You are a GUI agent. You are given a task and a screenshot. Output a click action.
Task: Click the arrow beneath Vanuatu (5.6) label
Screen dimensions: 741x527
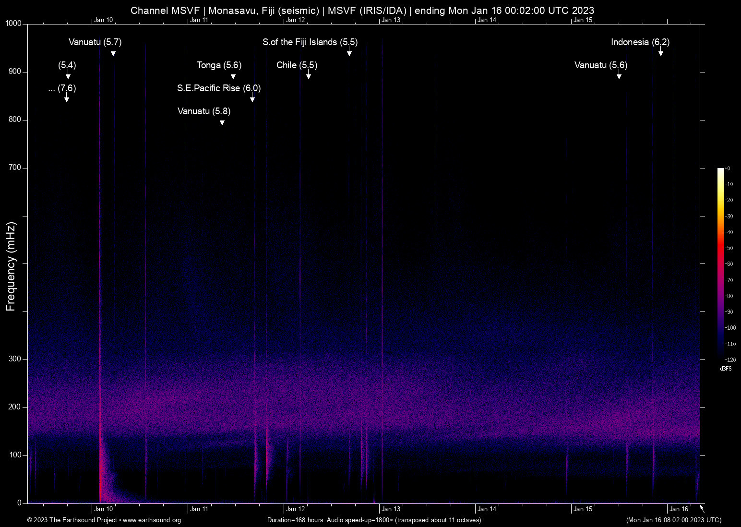[619, 75]
